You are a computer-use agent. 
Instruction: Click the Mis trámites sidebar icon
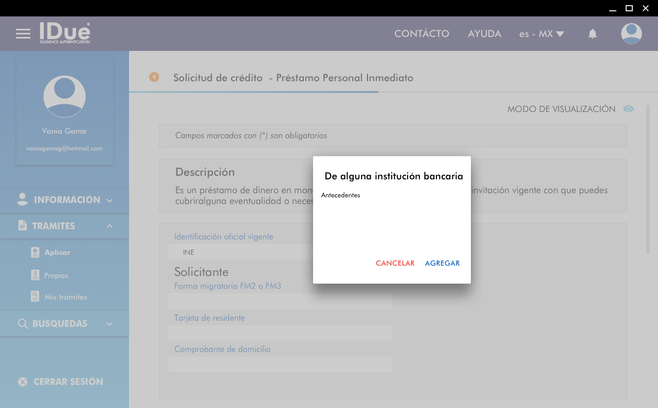(x=35, y=297)
